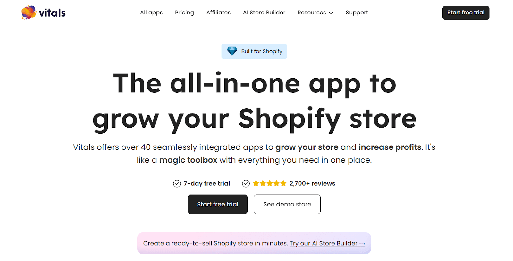This screenshot has height=261, width=513.
Task: Visit the Support page
Action: tap(357, 13)
